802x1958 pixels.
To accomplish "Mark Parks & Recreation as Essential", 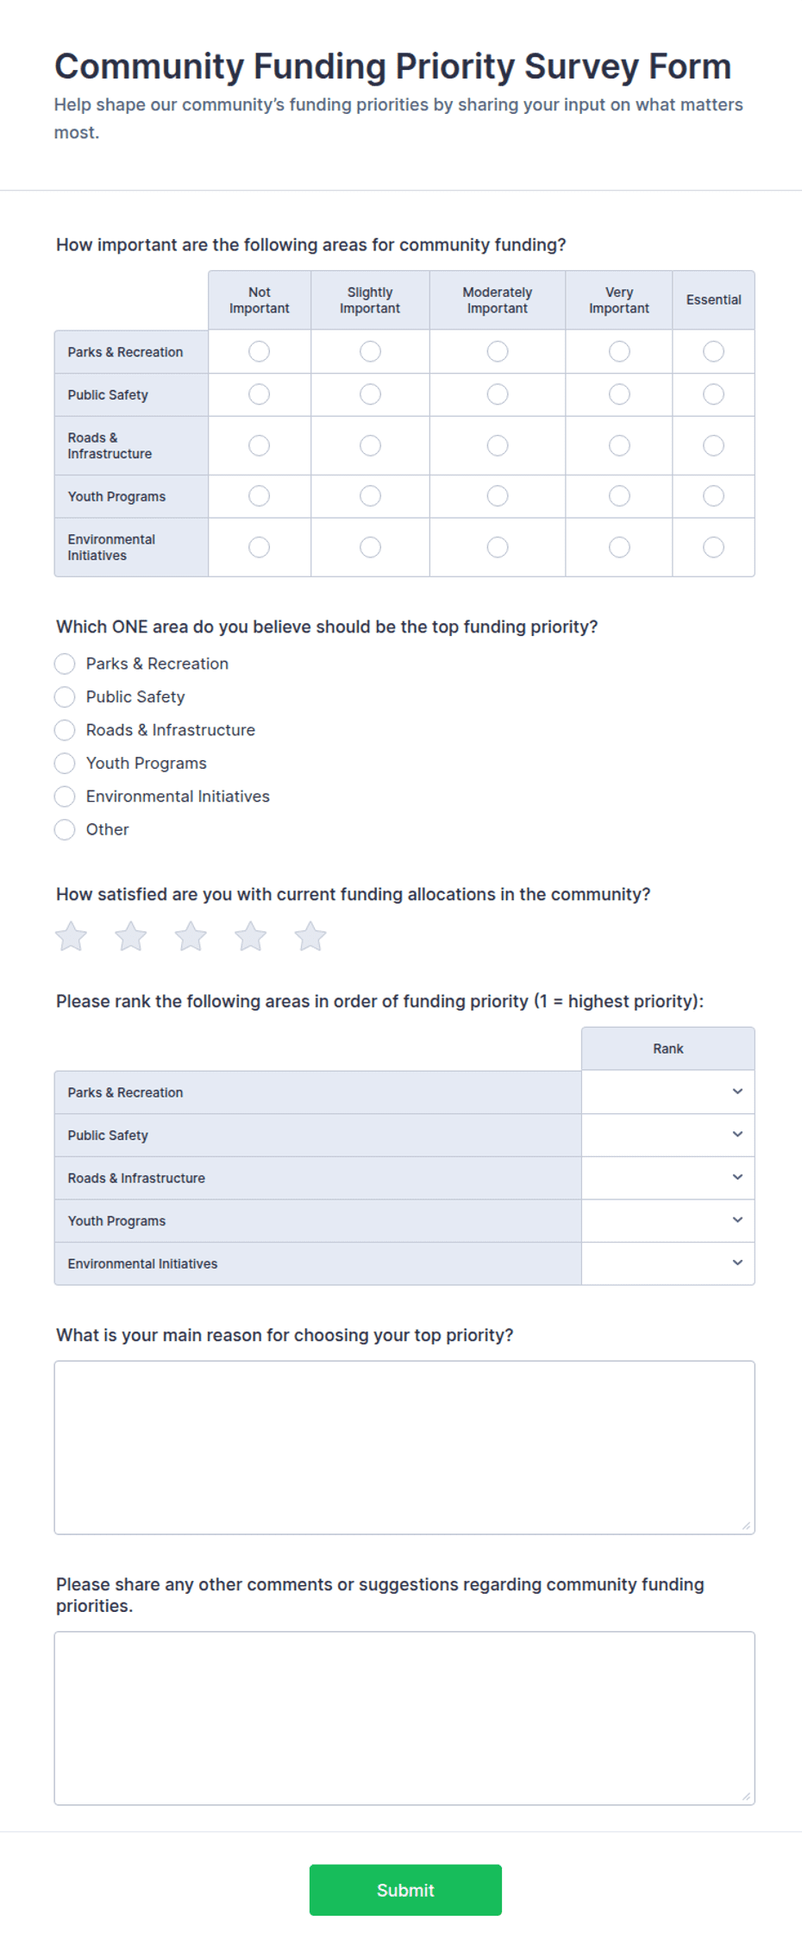I will pyautogui.click(x=713, y=351).
